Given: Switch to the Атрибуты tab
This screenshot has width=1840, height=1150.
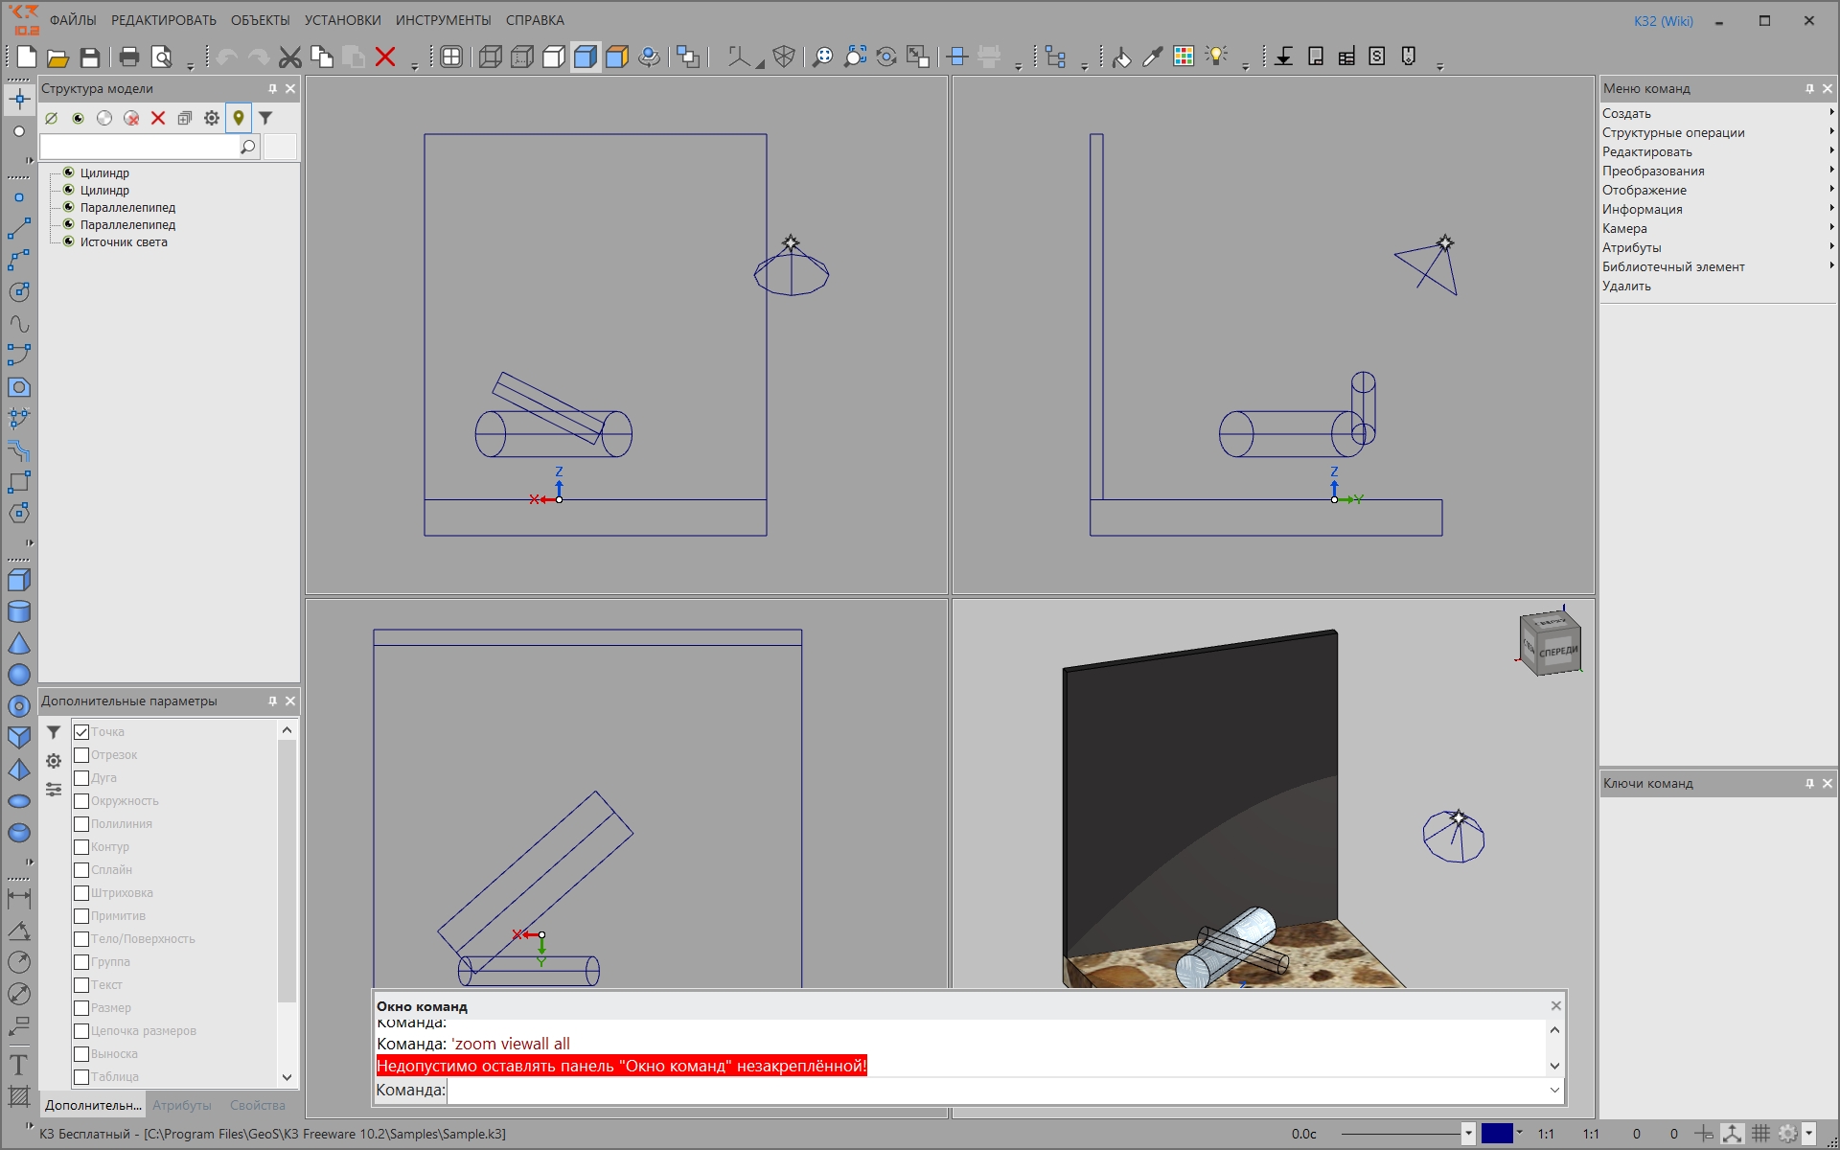Looking at the screenshot, I should (182, 1105).
